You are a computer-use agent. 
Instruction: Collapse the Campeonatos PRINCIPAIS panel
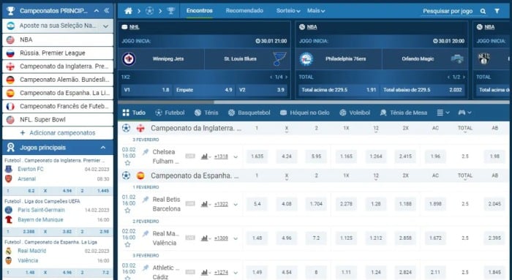(97, 11)
